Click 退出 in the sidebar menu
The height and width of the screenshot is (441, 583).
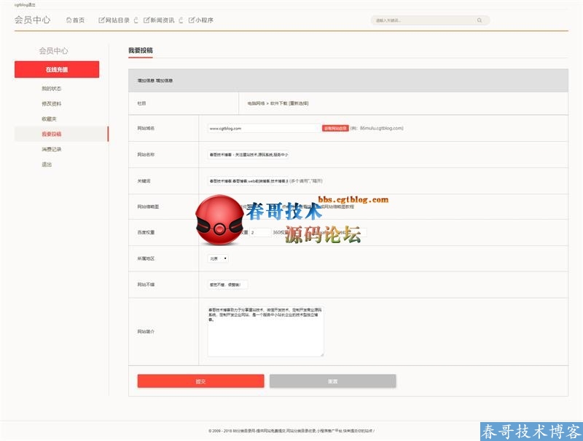[x=47, y=164]
